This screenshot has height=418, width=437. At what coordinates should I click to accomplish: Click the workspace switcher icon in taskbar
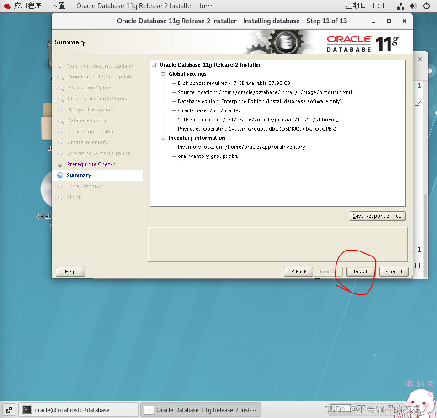[x=9, y=410]
